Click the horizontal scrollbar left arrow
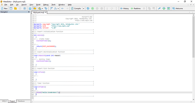195x103 pixels. 32,102
